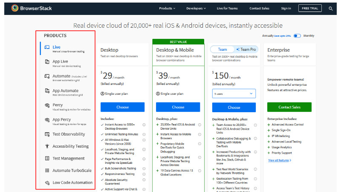
Task: Click the Automate product icon
Action: tap(47, 76)
